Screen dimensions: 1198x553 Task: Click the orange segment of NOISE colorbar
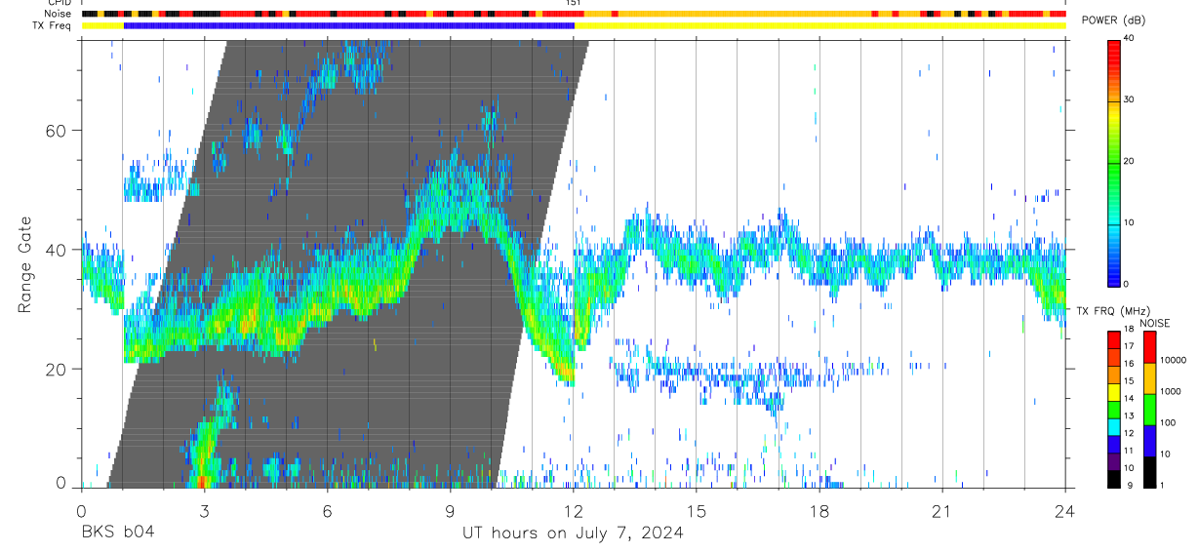pyautogui.click(x=1150, y=378)
